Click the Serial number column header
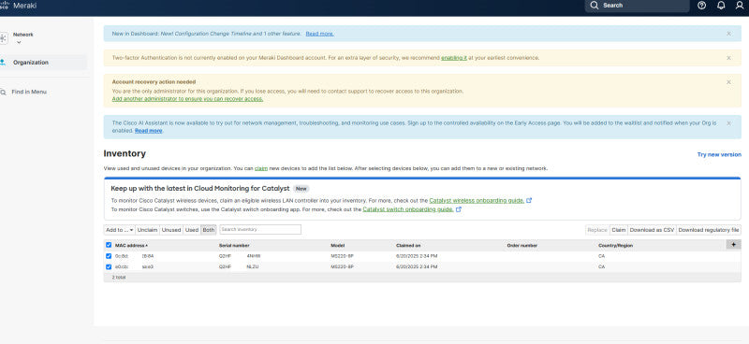Screen dimensions: 749x344 point(234,245)
